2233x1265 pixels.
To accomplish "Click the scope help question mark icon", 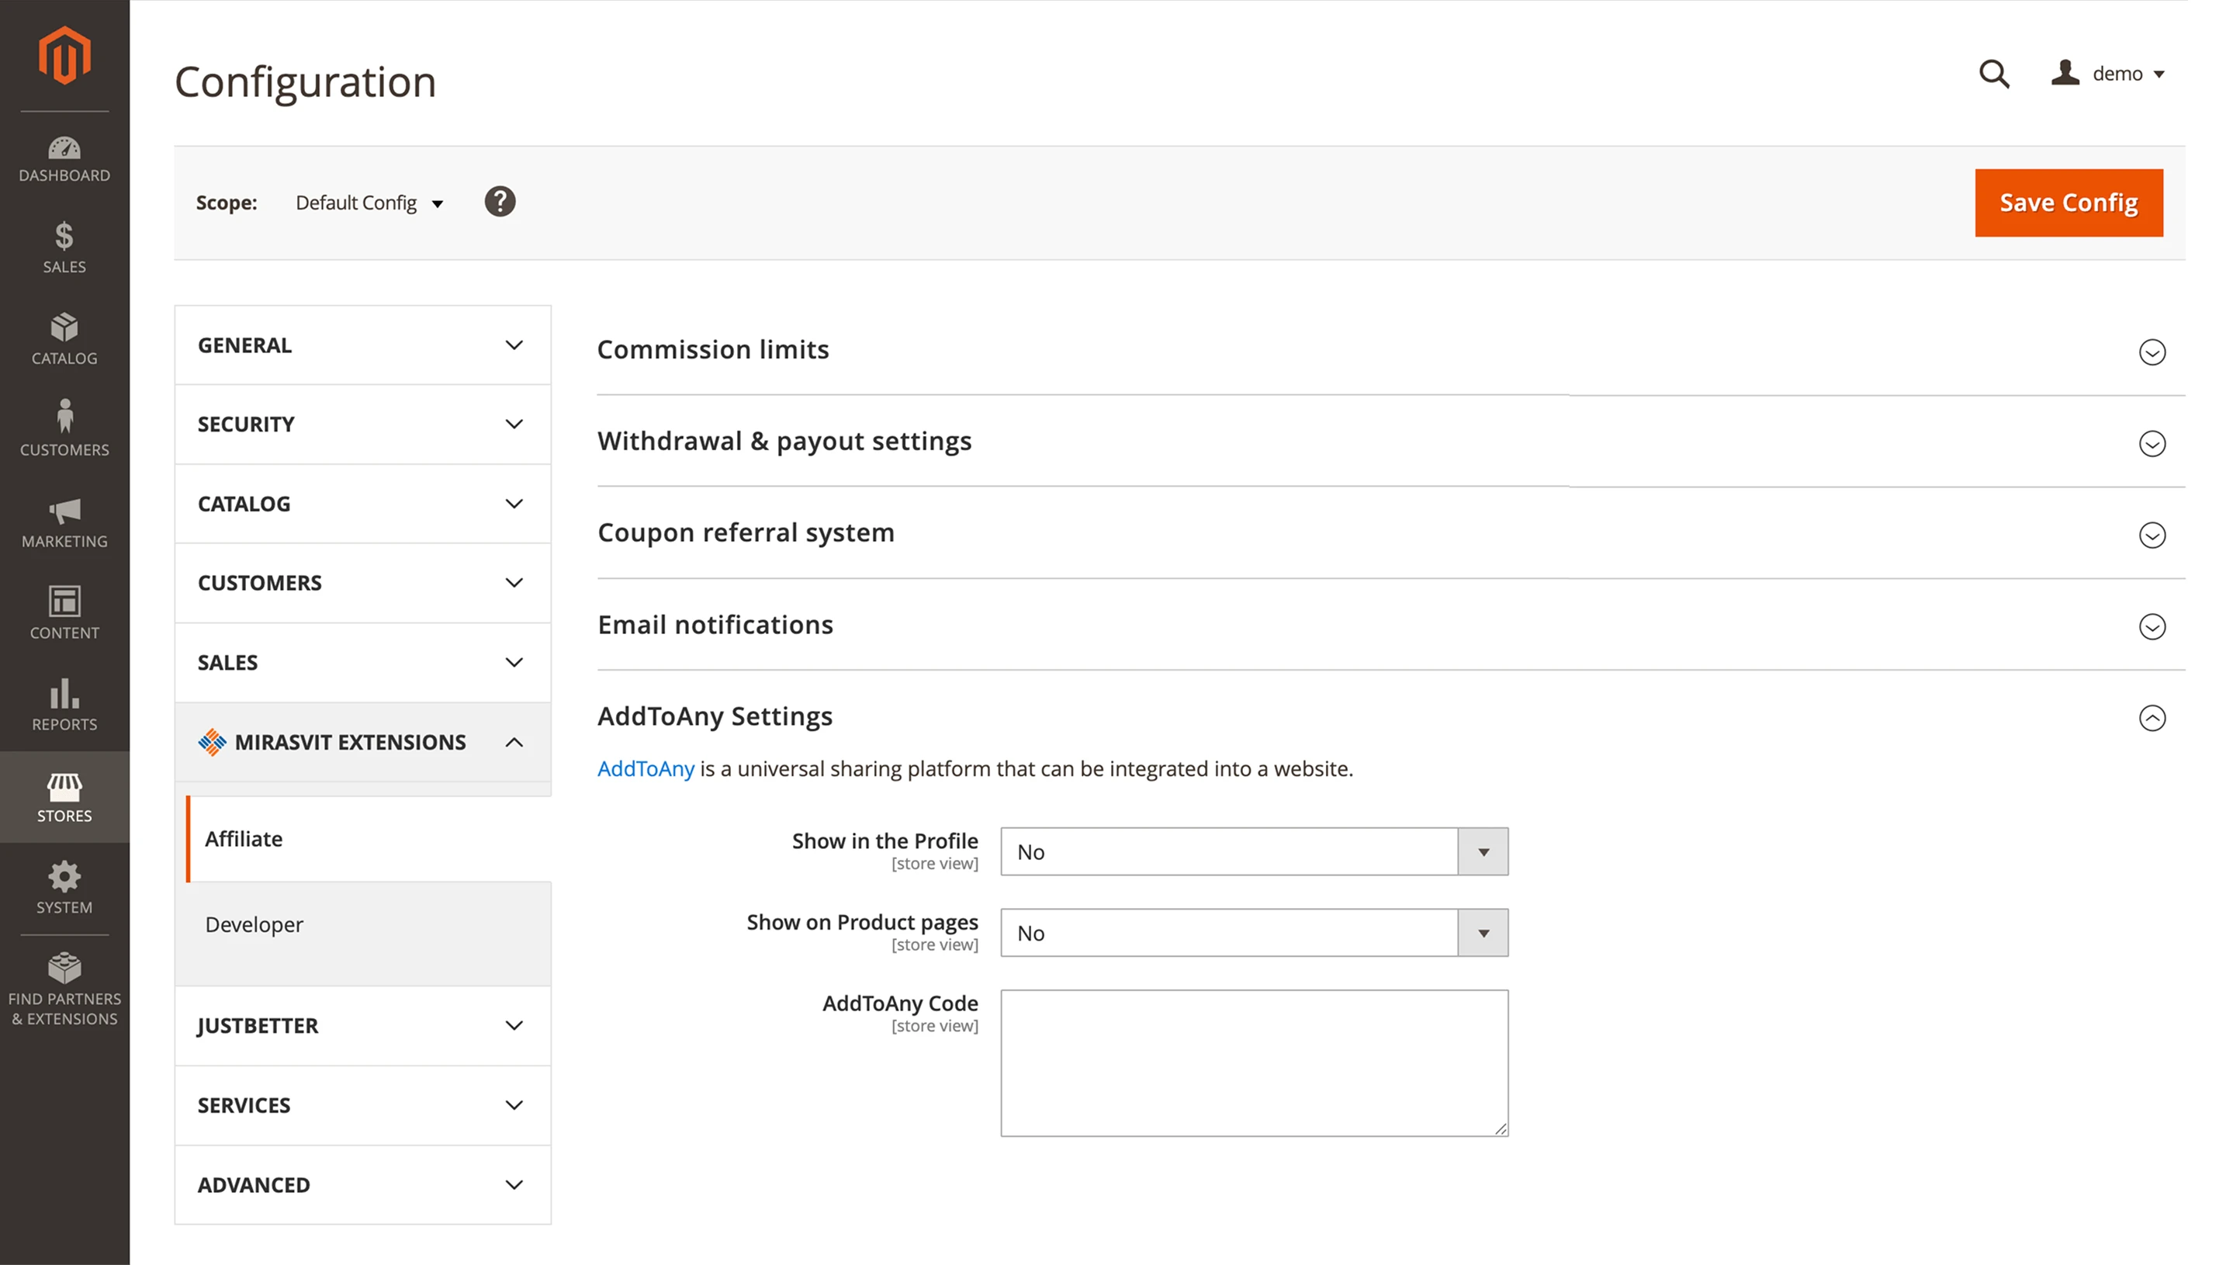I will pyautogui.click(x=500, y=202).
